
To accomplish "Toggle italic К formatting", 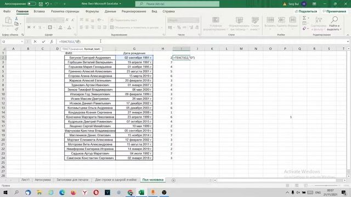I will (x=34, y=27).
